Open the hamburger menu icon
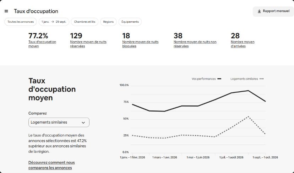Viewport: 294px width, 173px height. tap(6, 11)
